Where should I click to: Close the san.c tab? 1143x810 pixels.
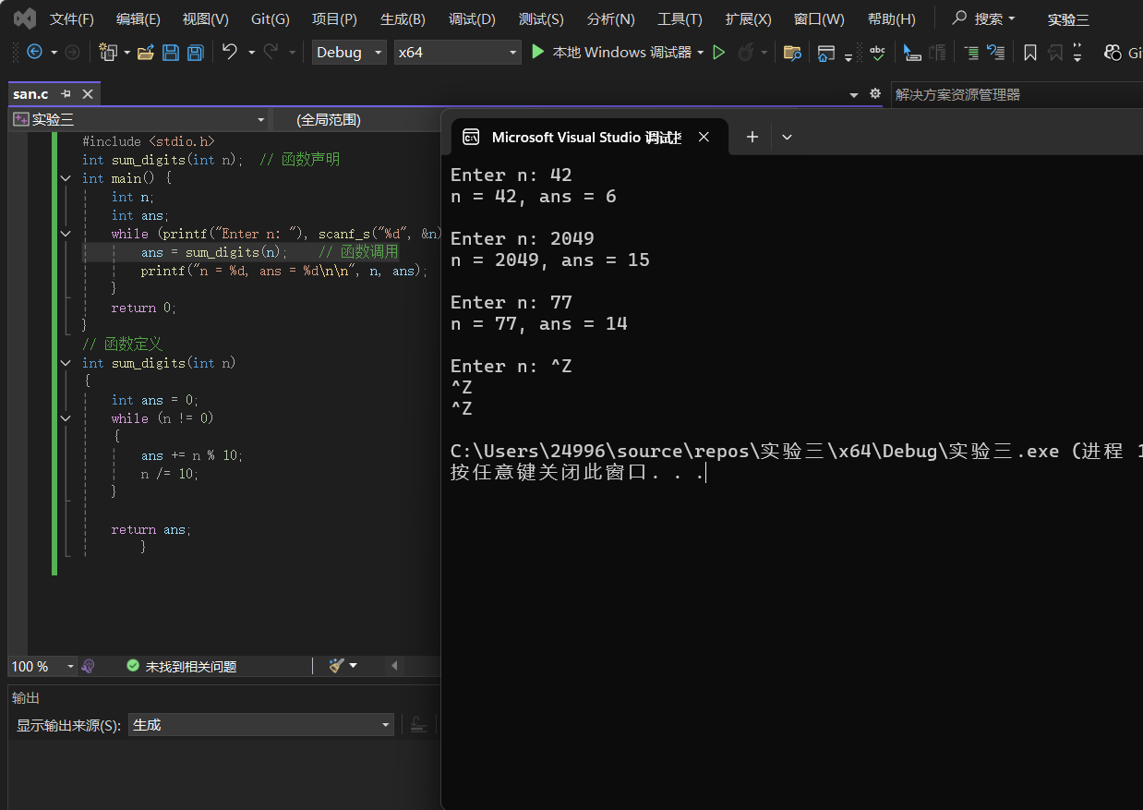click(88, 94)
